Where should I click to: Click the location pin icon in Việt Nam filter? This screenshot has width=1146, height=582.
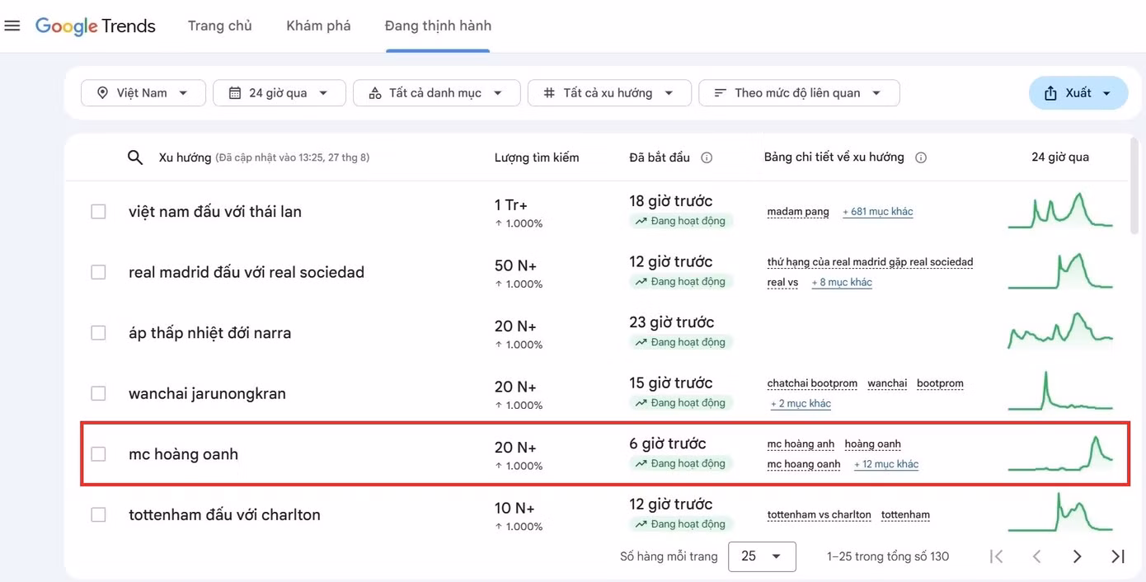(102, 93)
